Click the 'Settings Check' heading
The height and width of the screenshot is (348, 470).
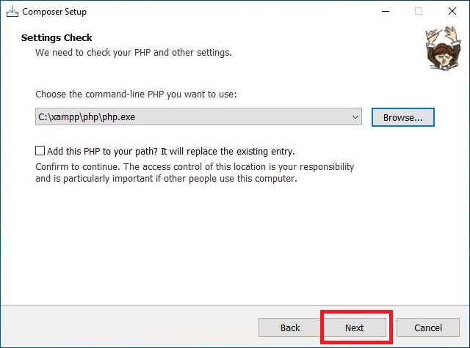pos(57,37)
